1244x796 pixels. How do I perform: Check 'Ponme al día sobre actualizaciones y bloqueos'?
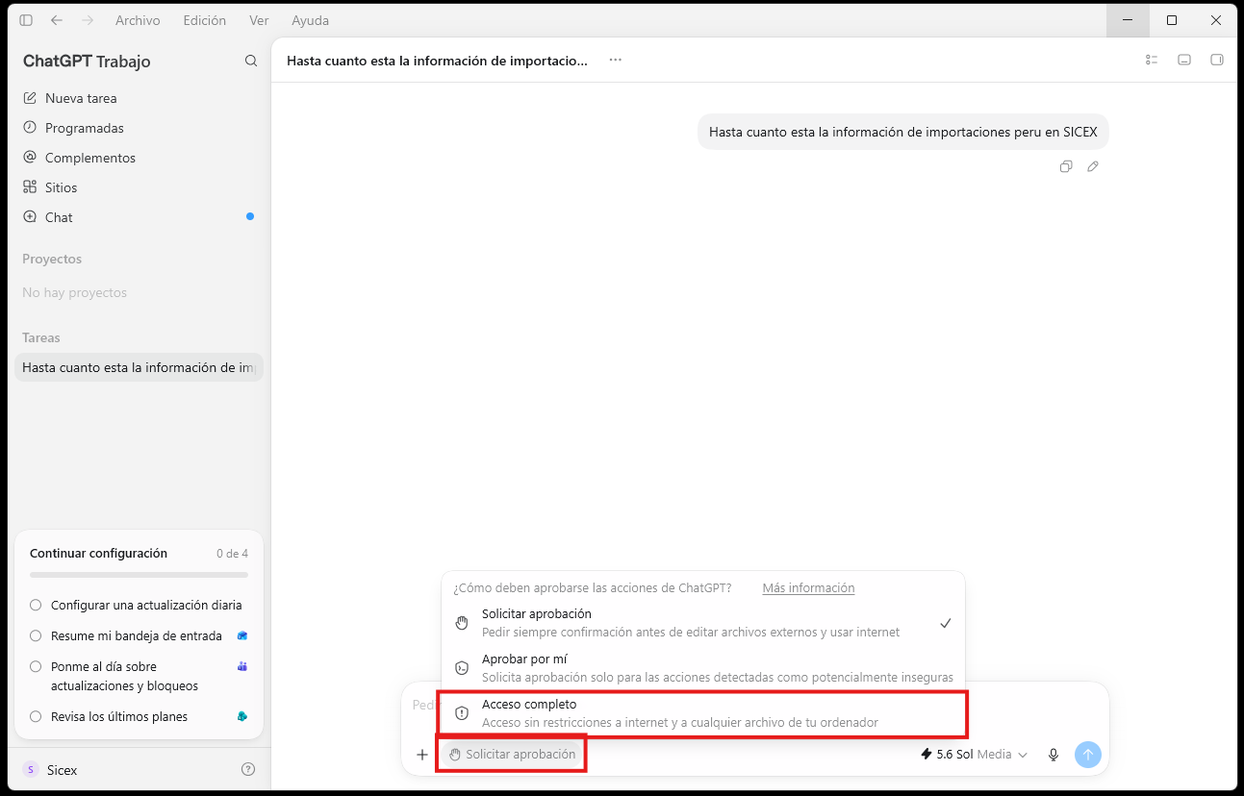pyautogui.click(x=36, y=666)
